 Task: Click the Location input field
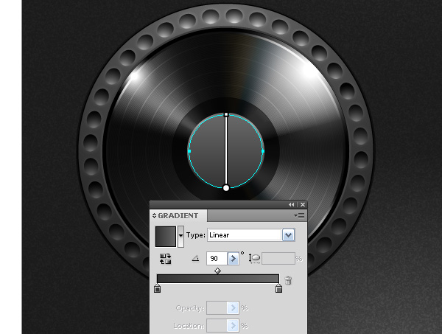point(217,326)
